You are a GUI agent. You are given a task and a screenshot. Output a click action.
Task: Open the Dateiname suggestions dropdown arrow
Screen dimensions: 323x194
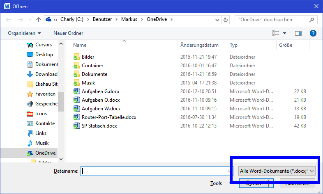[x=229, y=171]
